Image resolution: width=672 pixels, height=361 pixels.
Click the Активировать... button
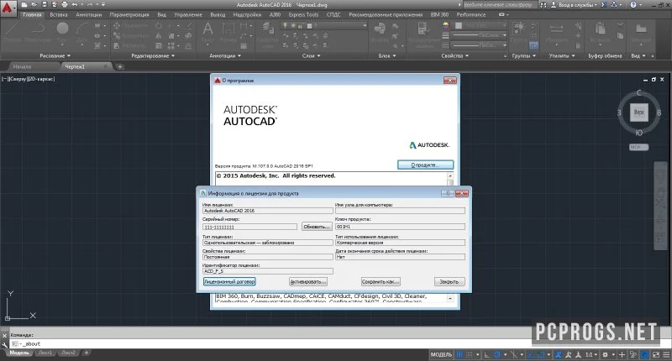point(308,282)
